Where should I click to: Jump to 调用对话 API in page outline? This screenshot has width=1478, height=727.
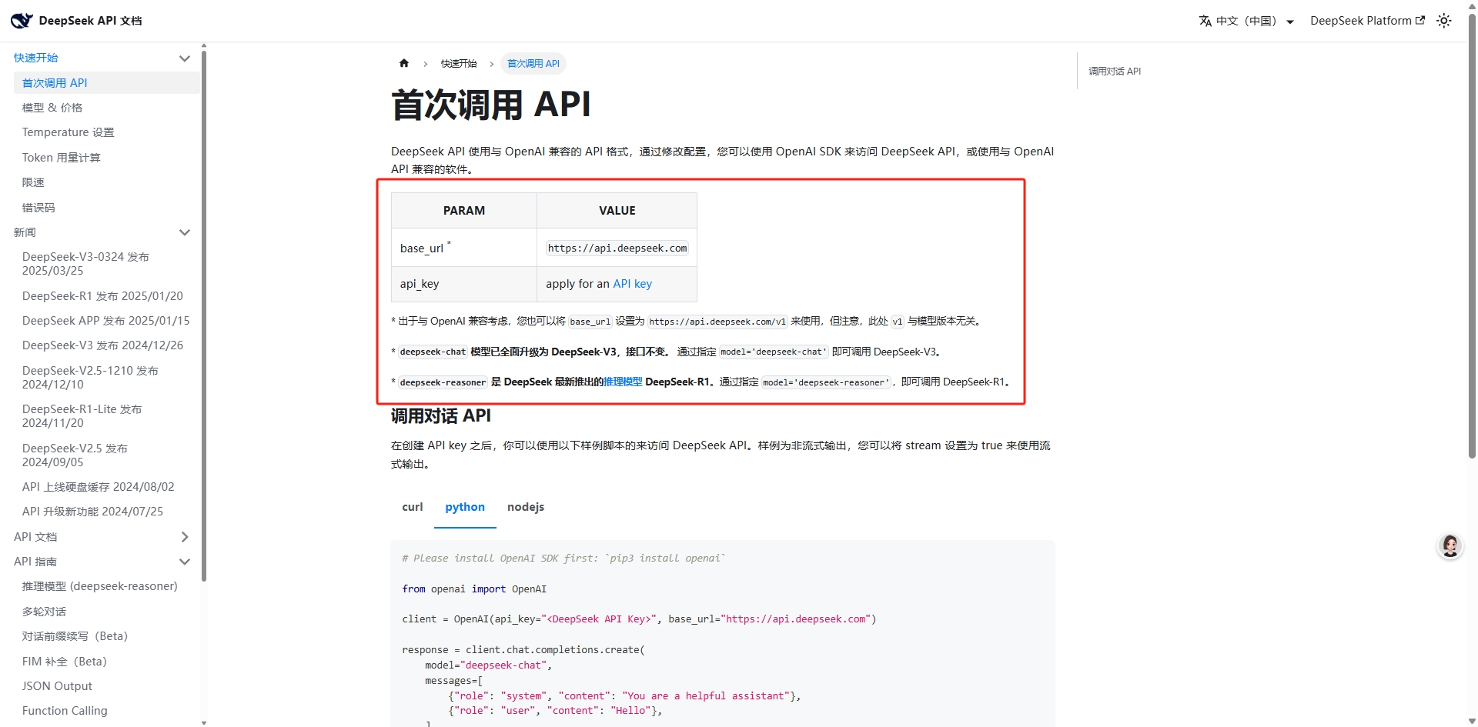point(1115,71)
